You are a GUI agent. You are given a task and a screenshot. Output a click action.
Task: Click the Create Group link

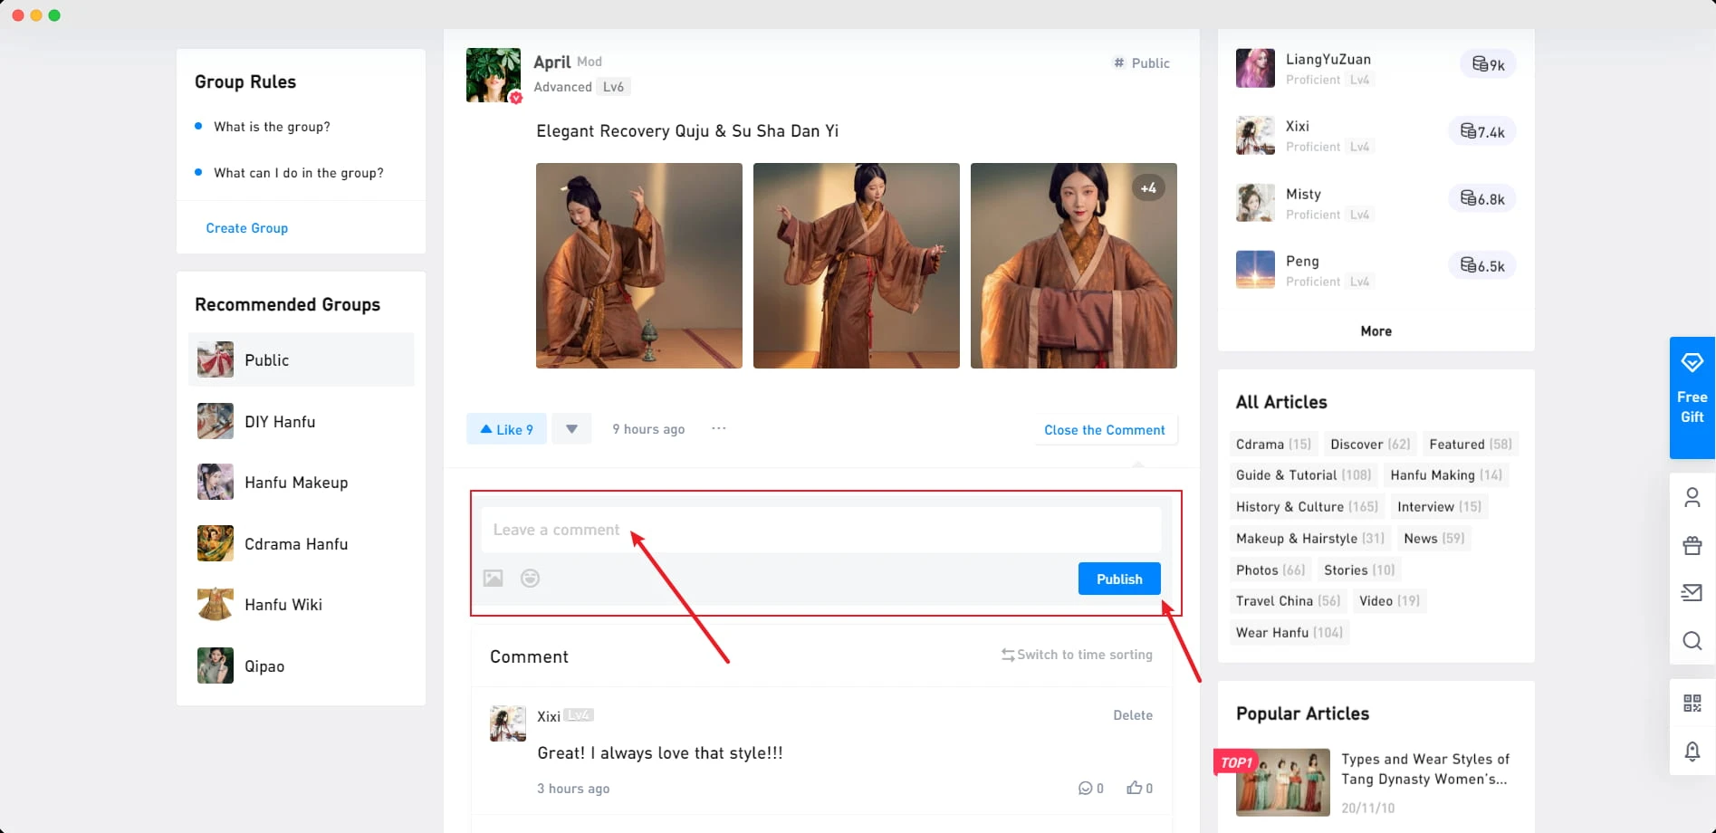246,228
